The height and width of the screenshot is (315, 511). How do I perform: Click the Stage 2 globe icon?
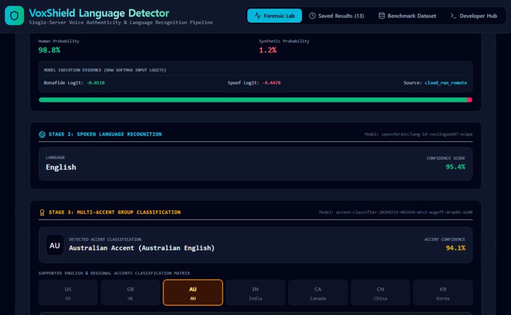point(42,134)
